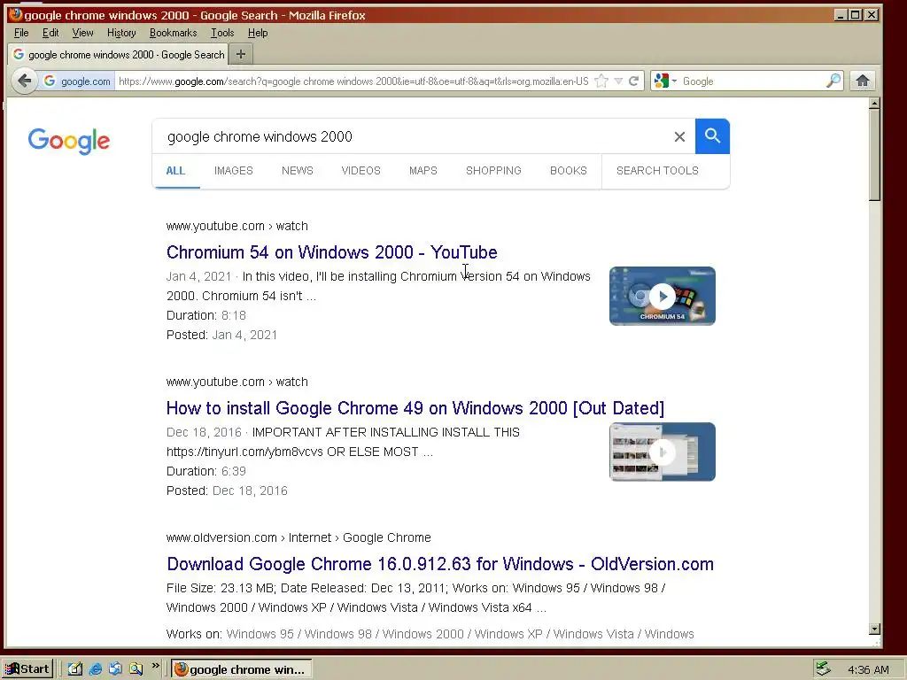Open How to install Google Chrome 49 link
Image resolution: width=907 pixels, height=680 pixels.
(415, 408)
